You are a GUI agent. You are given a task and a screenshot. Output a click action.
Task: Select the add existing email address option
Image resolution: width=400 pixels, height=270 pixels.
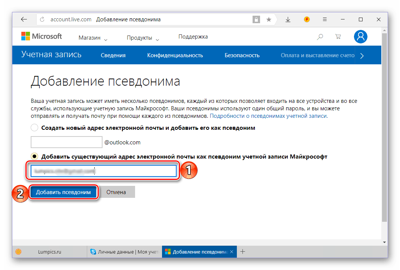point(34,157)
